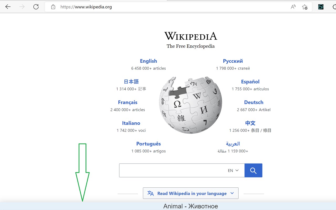Screen dimensions: 336x210
Task: Click '6 458 000+ articles' text
Action: 149,68
